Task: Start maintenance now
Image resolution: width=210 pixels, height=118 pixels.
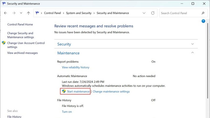Action: pos(78,92)
